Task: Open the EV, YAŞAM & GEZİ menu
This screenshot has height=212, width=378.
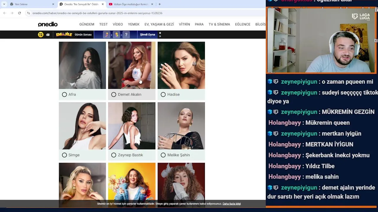Action: coord(159,24)
